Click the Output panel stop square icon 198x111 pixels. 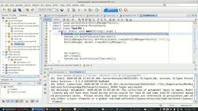tap(45, 89)
